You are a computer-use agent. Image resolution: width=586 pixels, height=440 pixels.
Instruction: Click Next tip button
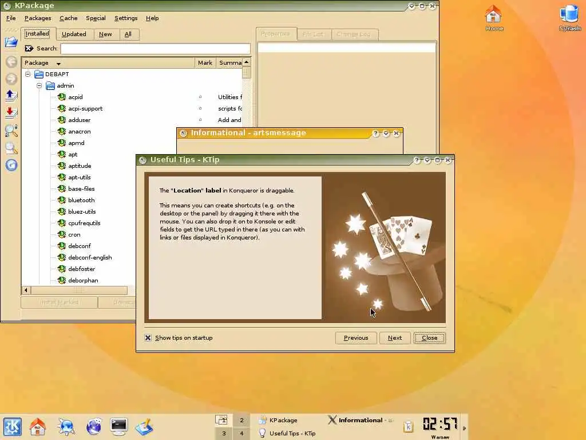(395, 338)
